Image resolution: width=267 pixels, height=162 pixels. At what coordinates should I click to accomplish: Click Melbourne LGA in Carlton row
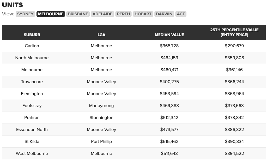101,46
